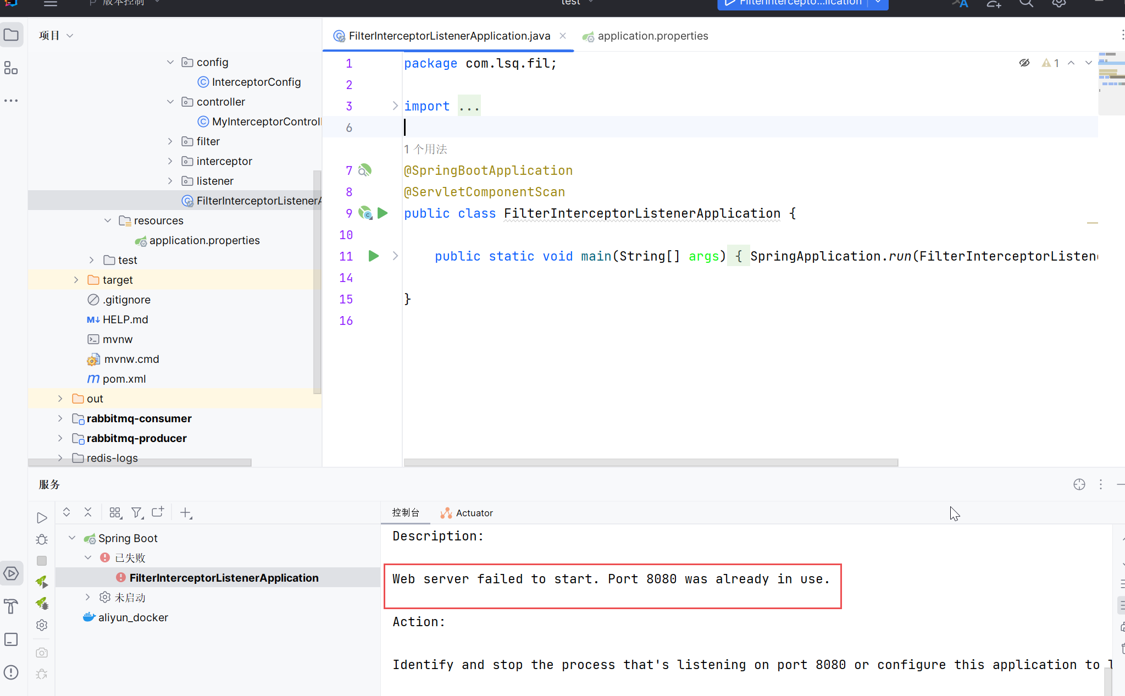
Task: Expand the listener folder
Action: click(x=170, y=181)
